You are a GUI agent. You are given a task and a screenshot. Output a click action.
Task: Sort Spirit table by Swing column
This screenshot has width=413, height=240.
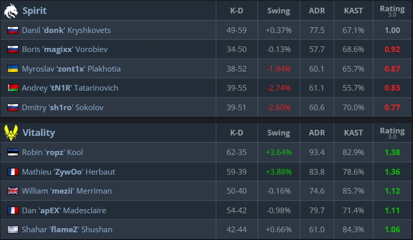(x=279, y=10)
